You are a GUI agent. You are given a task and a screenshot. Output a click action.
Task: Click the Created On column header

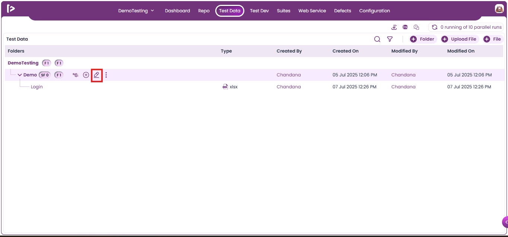click(x=346, y=51)
